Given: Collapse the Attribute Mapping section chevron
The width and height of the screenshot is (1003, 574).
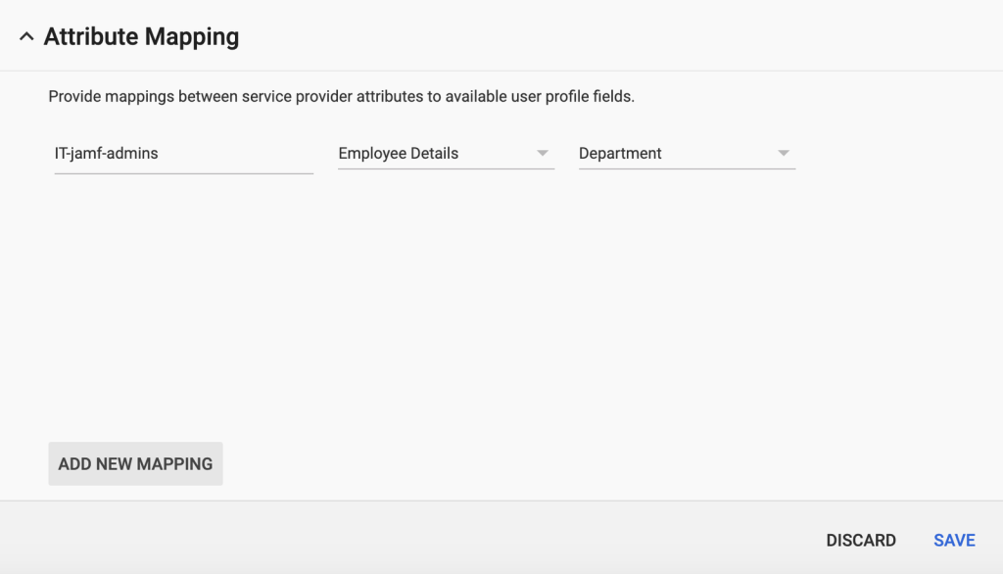Looking at the screenshot, I should coord(26,37).
